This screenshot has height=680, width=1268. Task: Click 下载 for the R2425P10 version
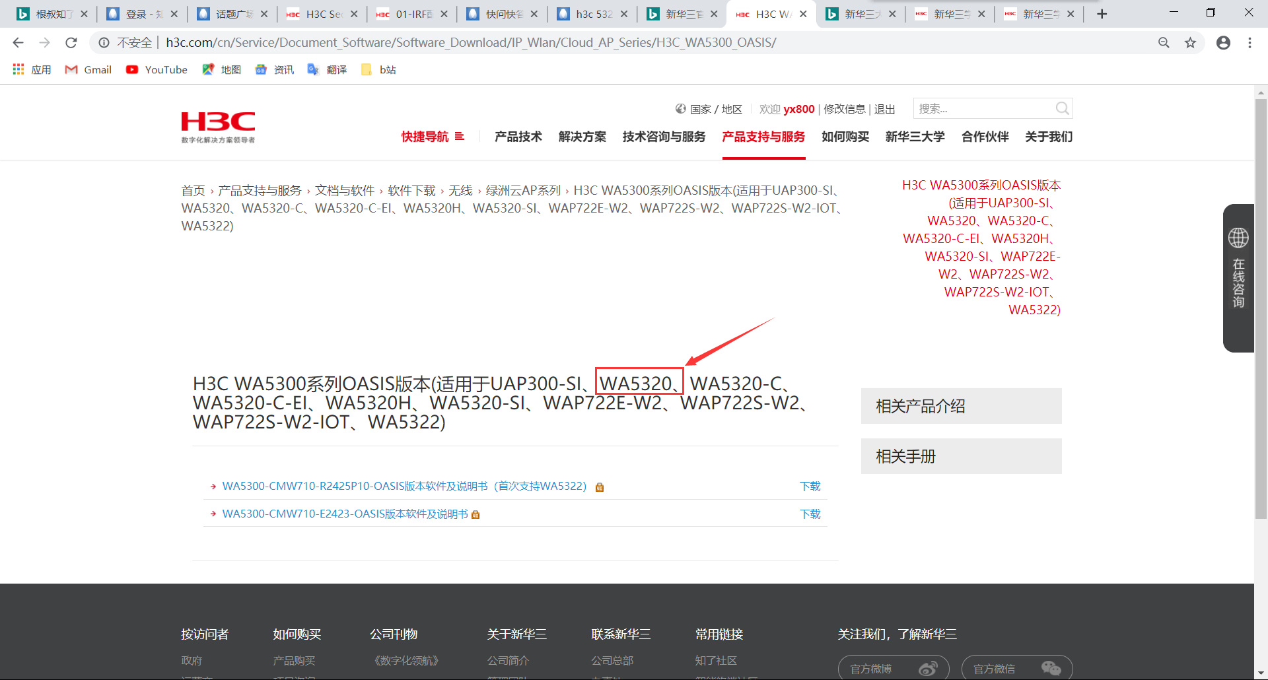point(810,487)
